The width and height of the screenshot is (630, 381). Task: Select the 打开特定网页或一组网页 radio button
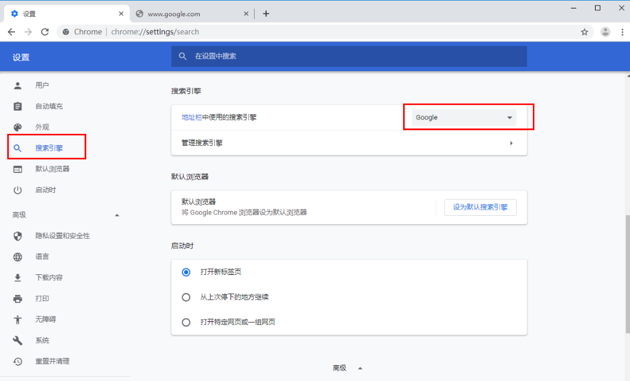tap(186, 322)
